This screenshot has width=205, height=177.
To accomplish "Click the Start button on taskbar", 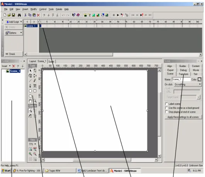I will pos(6,170).
